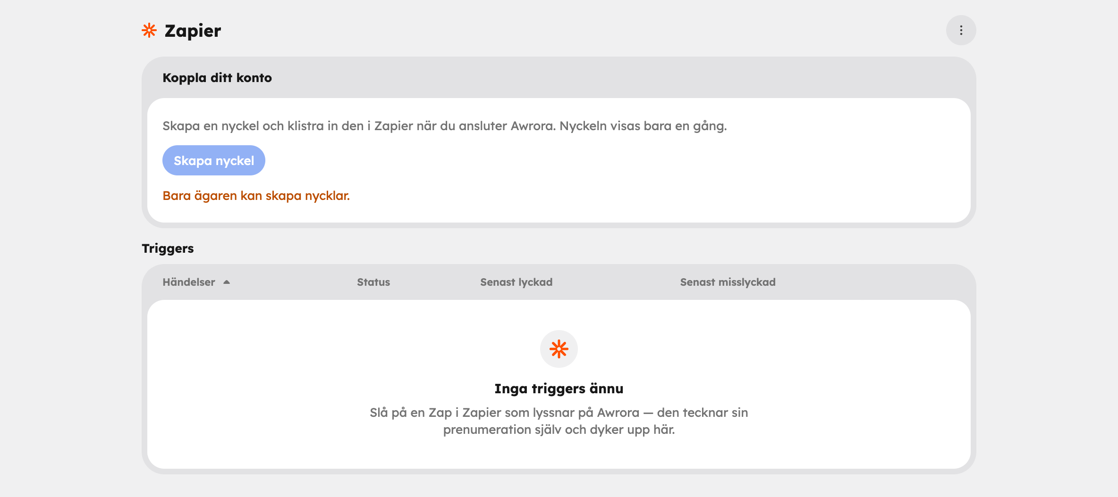
Task: Click the Senast misslyckad column header
Action: (x=728, y=282)
